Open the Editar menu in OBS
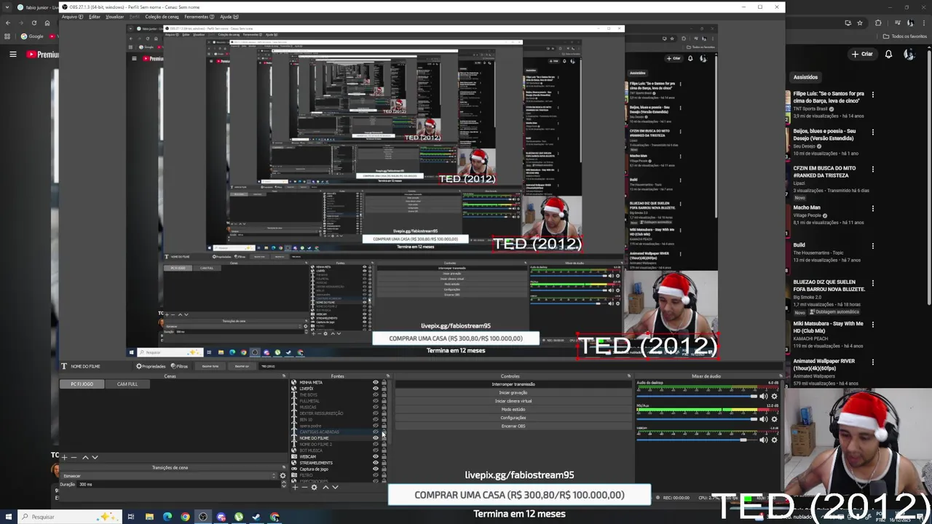Screen dimensions: 932x524 click(95, 16)
